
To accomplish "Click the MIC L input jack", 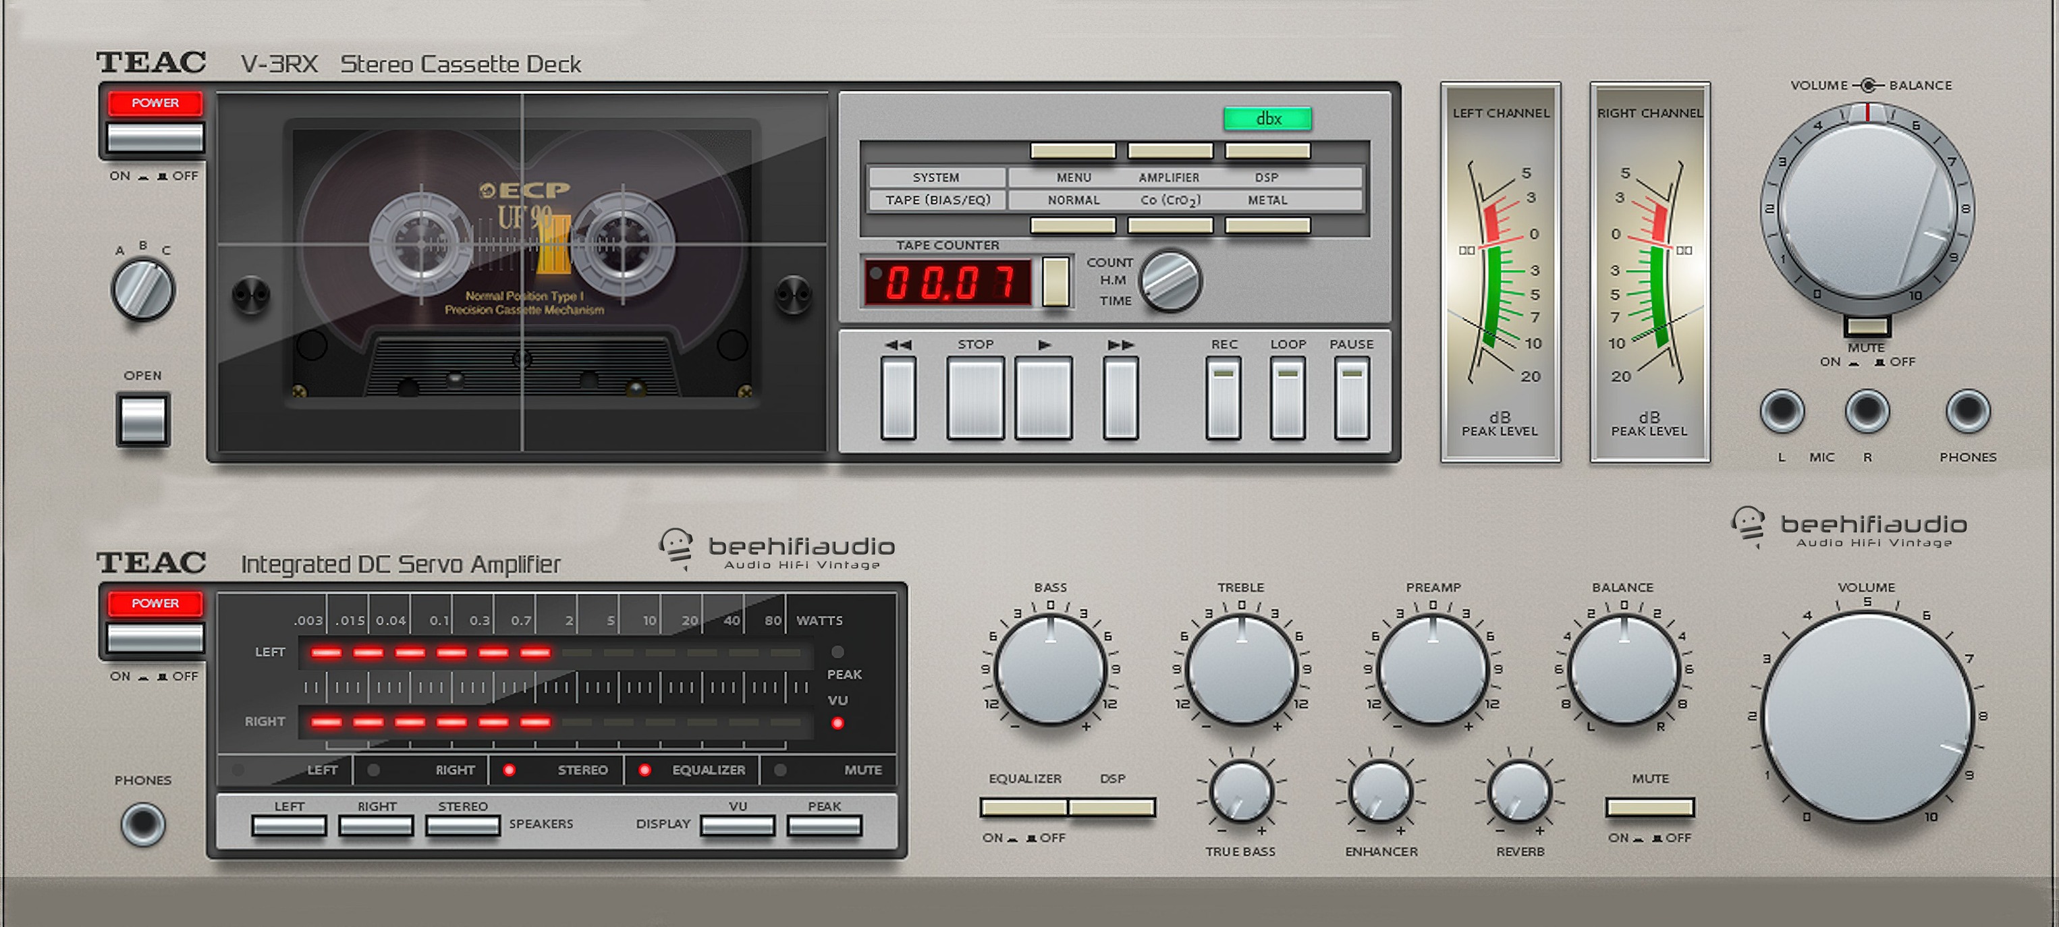I will point(1782,411).
